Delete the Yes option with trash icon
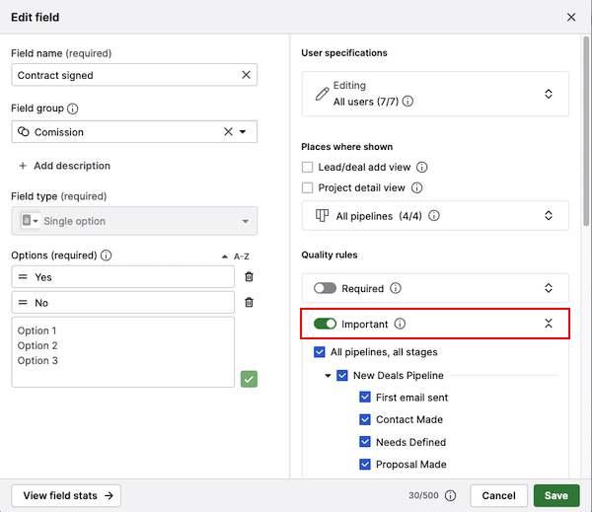The image size is (592, 512). (x=249, y=277)
